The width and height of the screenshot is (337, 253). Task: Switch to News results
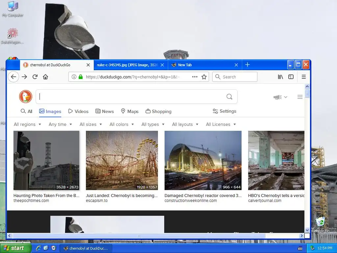click(105, 111)
